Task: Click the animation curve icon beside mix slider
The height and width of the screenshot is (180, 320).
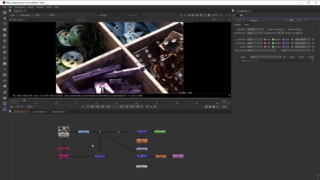Action: 313,61
